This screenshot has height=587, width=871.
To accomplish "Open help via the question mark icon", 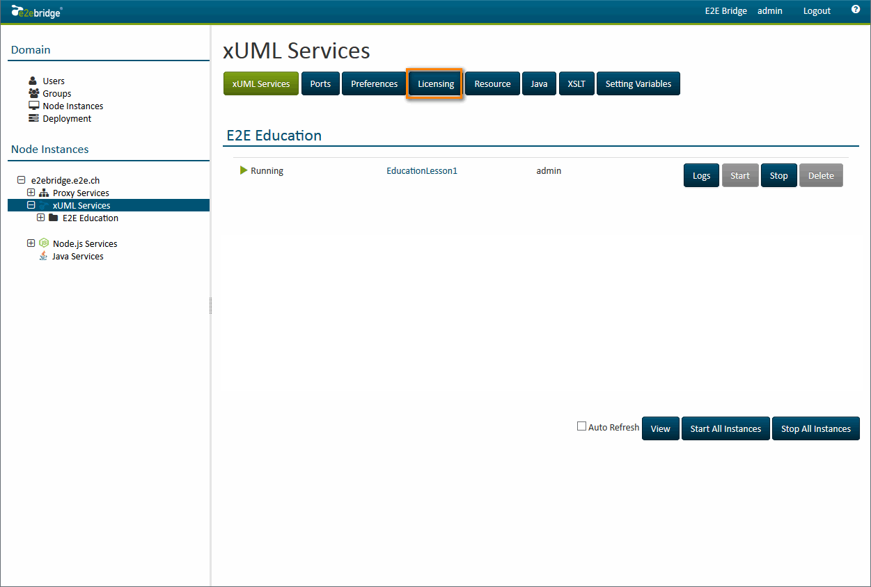I will [856, 10].
